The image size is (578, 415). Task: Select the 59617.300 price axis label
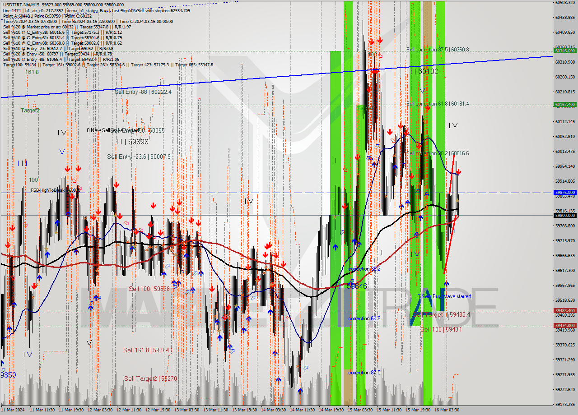565,271
